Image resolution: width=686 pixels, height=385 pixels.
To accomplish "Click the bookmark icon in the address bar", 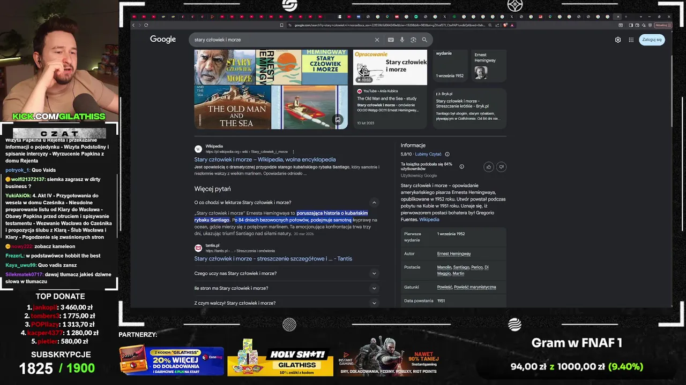I will [282, 25].
